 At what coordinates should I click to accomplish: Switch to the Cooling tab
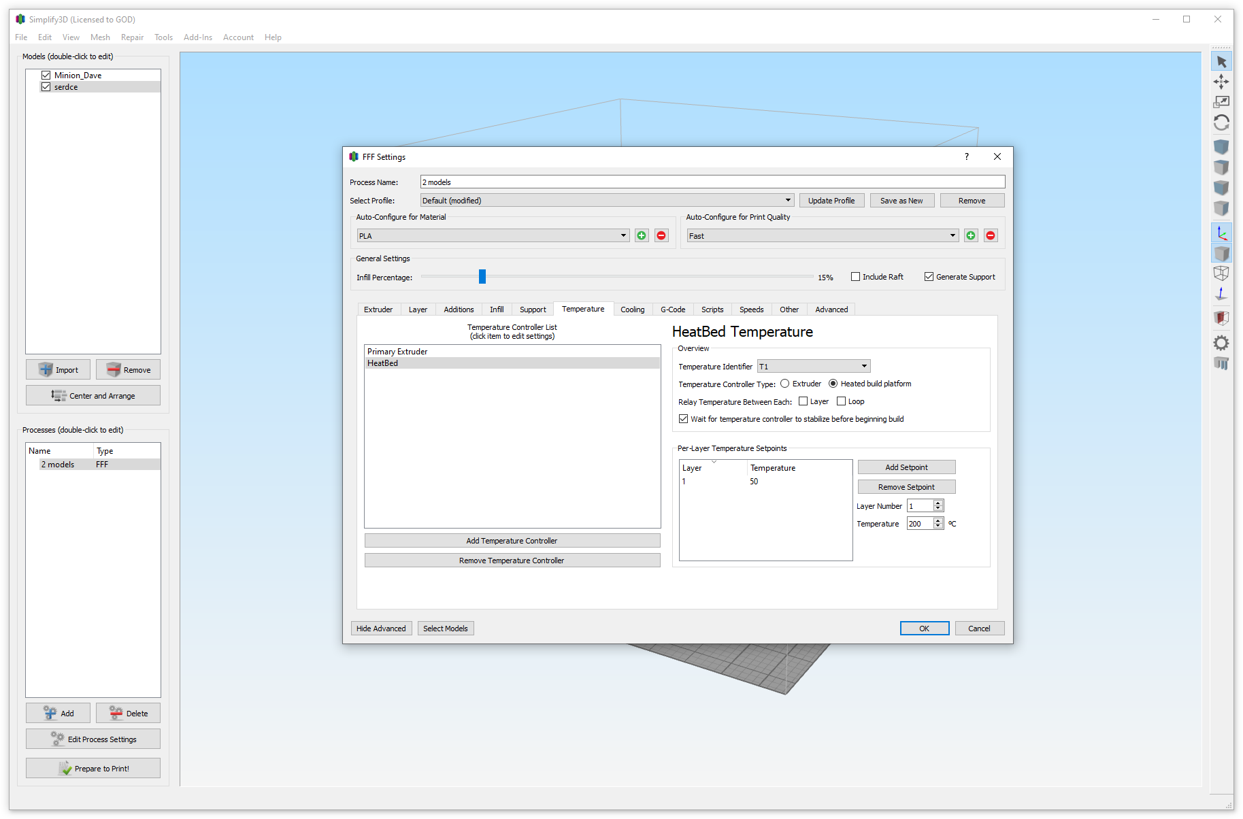coord(633,310)
